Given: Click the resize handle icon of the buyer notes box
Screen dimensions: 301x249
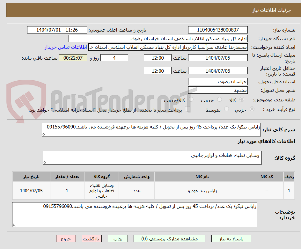Looking at the screenshot, I should pyautogui.click(x=14, y=225).
